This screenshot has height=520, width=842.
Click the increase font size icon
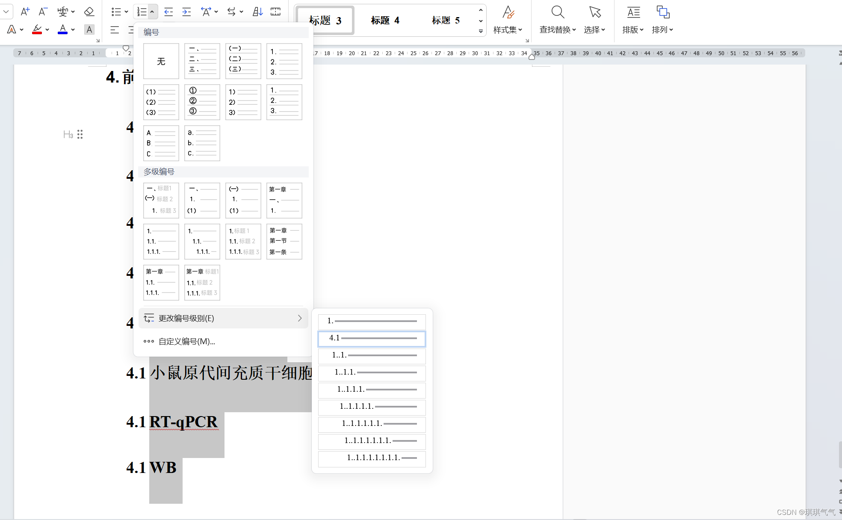pyautogui.click(x=25, y=12)
